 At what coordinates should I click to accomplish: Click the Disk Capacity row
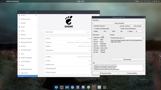point(68,50)
